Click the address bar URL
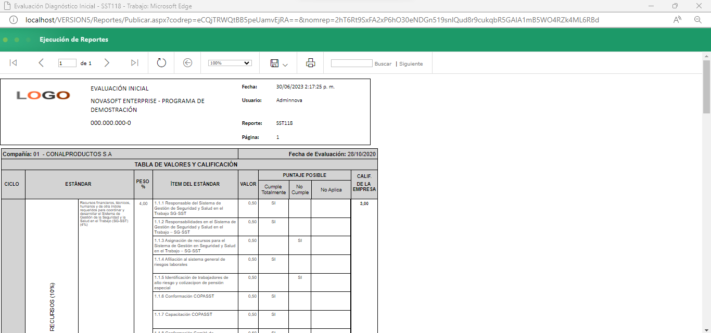The width and height of the screenshot is (711, 333). tap(312, 20)
